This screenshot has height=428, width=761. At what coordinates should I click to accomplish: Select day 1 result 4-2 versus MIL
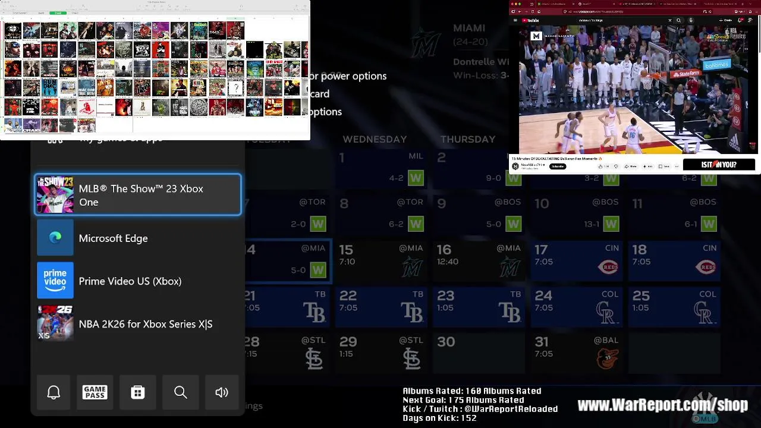(381, 169)
